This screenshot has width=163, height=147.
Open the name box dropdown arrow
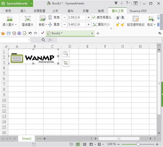coord(29,40)
